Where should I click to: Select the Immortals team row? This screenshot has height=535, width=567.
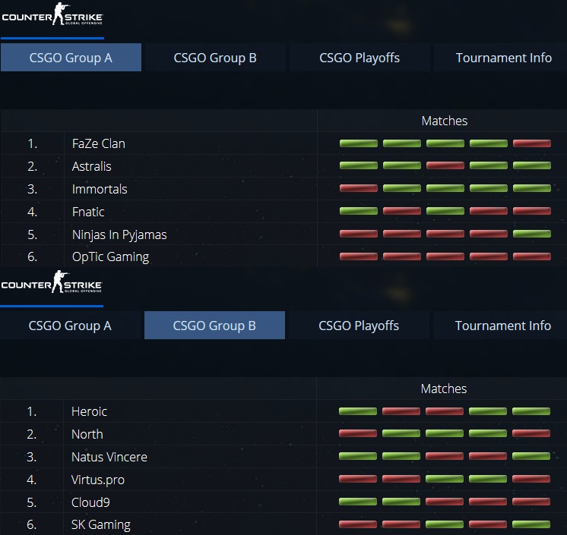(x=283, y=189)
